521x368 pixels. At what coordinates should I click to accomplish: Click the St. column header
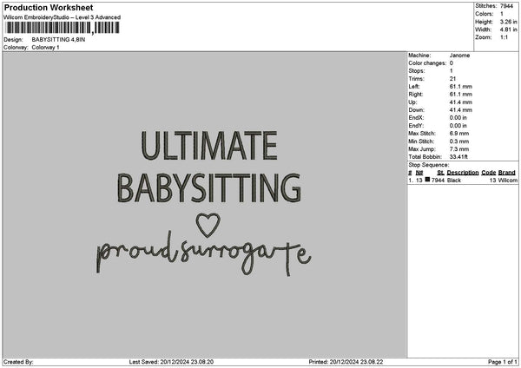[x=440, y=173]
